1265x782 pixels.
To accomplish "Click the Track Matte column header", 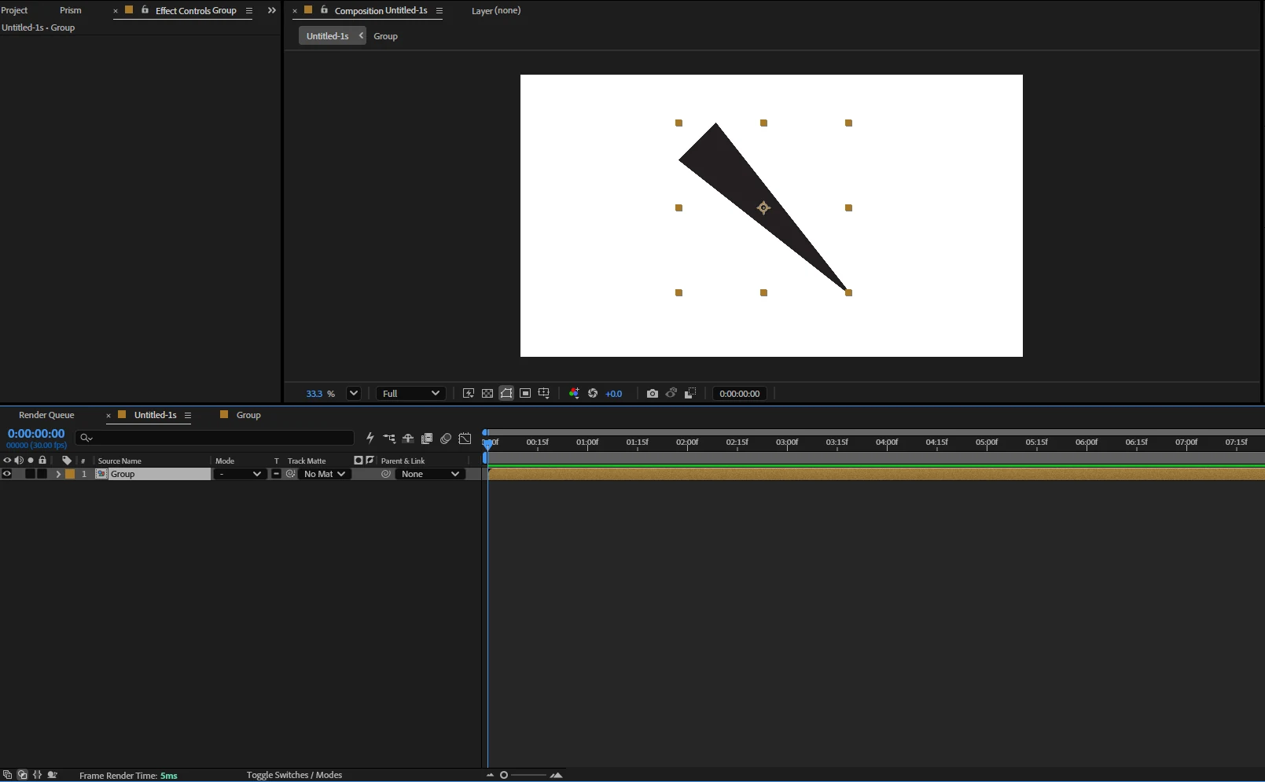I will tap(307, 461).
